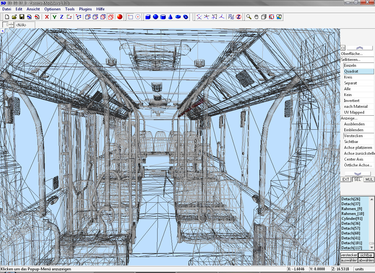The width and height of the screenshot is (375, 273).
Task: Open the Ansicht menu
Action: [33, 9]
